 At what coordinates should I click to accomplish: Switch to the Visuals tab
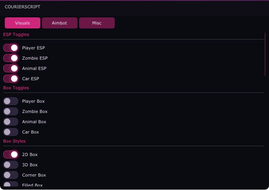(23, 23)
